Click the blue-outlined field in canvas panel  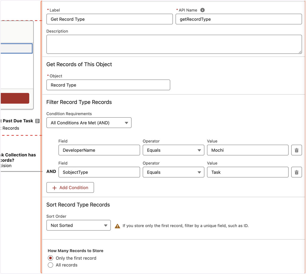pos(17,48)
